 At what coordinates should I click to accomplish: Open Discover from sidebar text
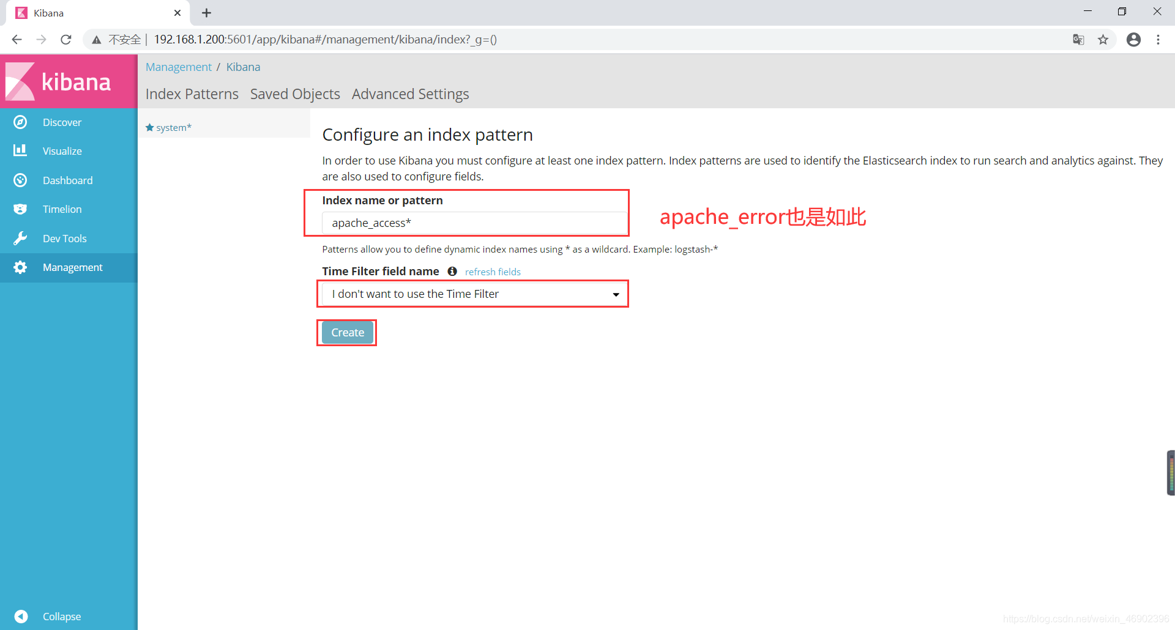[x=62, y=122]
